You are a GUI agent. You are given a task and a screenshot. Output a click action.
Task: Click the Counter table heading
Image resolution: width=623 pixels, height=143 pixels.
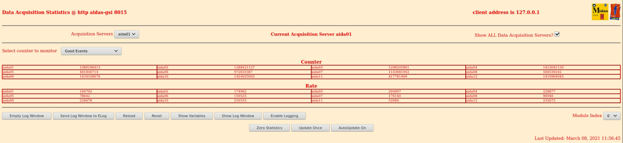pos(311,62)
